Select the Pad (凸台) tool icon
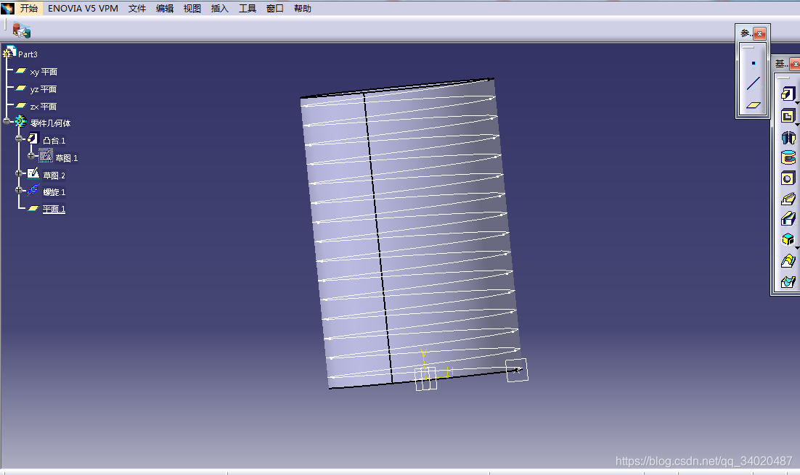Viewport: 800px width, 475px height. [788, 94]
